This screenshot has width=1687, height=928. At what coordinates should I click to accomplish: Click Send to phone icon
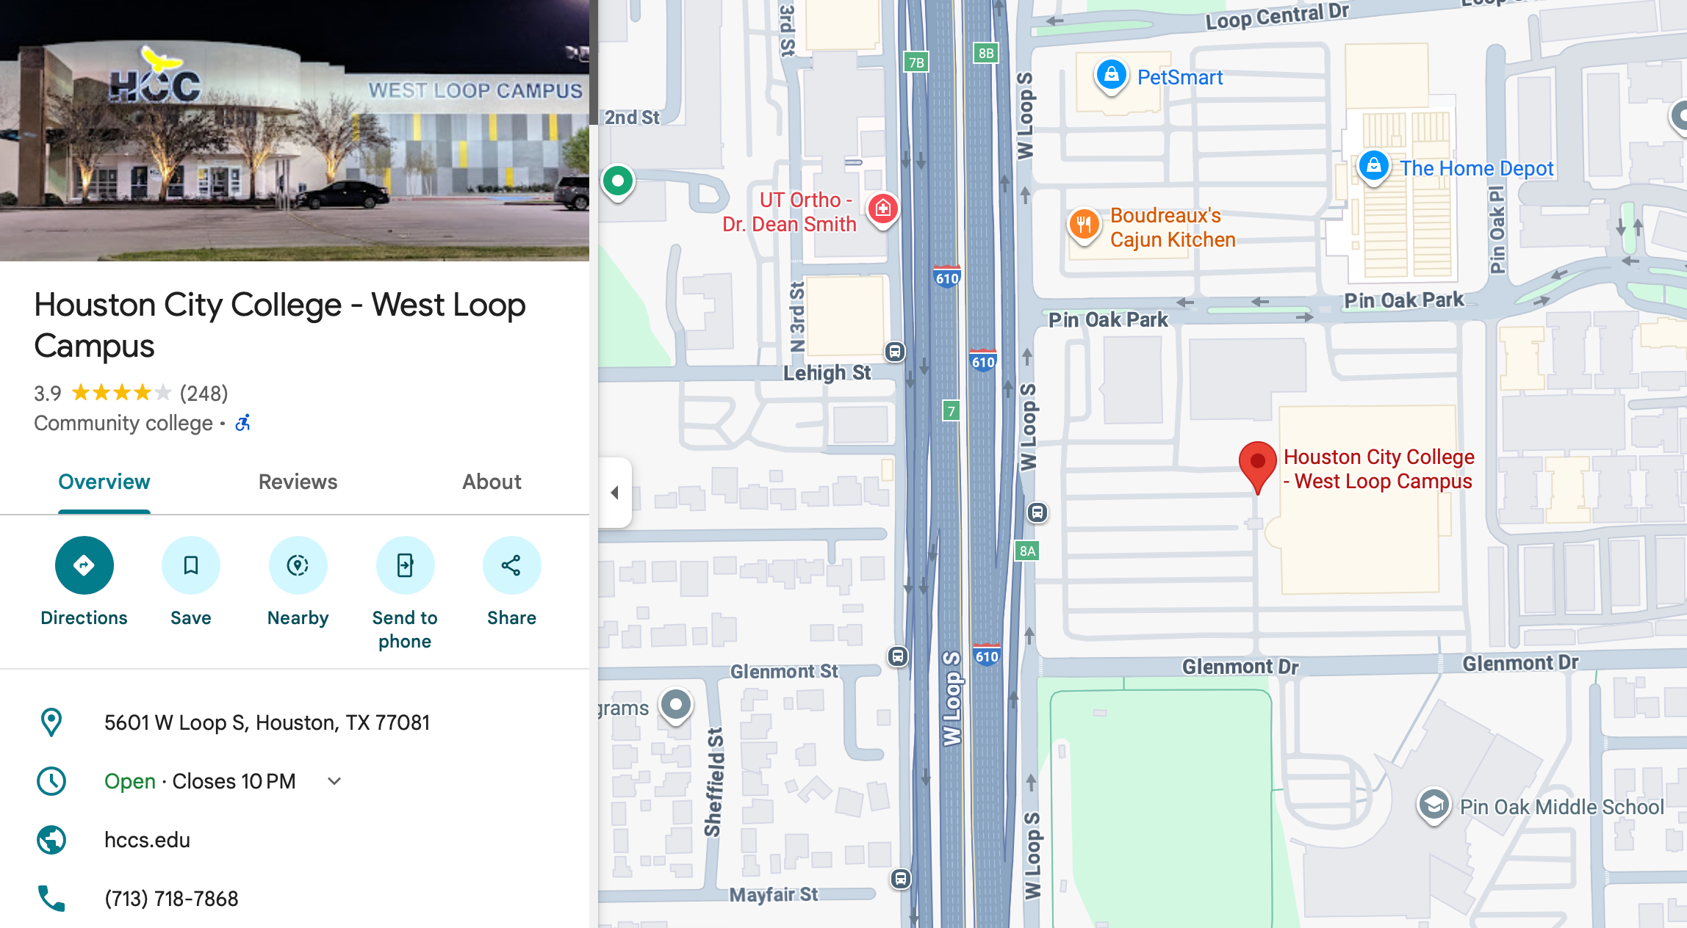tap(405, 565)
